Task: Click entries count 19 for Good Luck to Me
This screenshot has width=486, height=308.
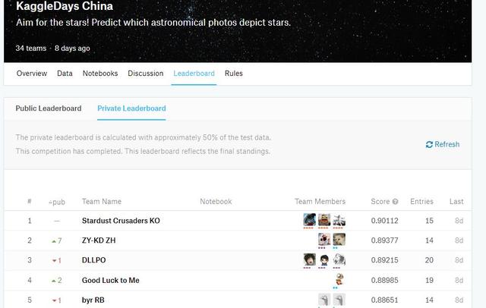Action: (429, 280)
